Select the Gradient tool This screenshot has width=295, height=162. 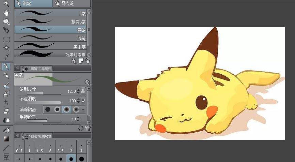click(x=6, y=139)
